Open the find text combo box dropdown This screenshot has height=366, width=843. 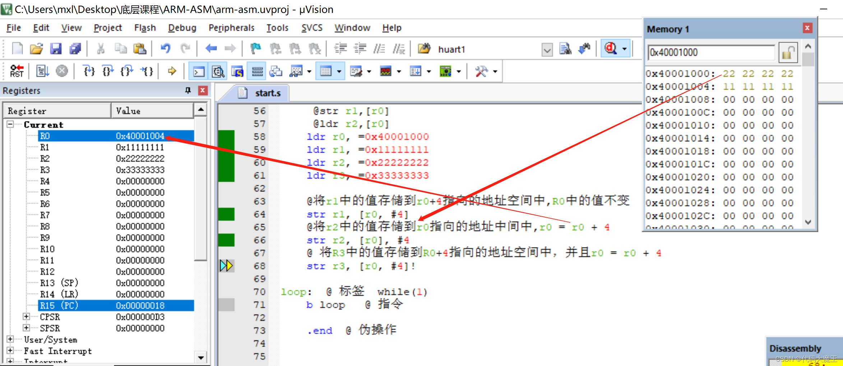click(547, 50)
